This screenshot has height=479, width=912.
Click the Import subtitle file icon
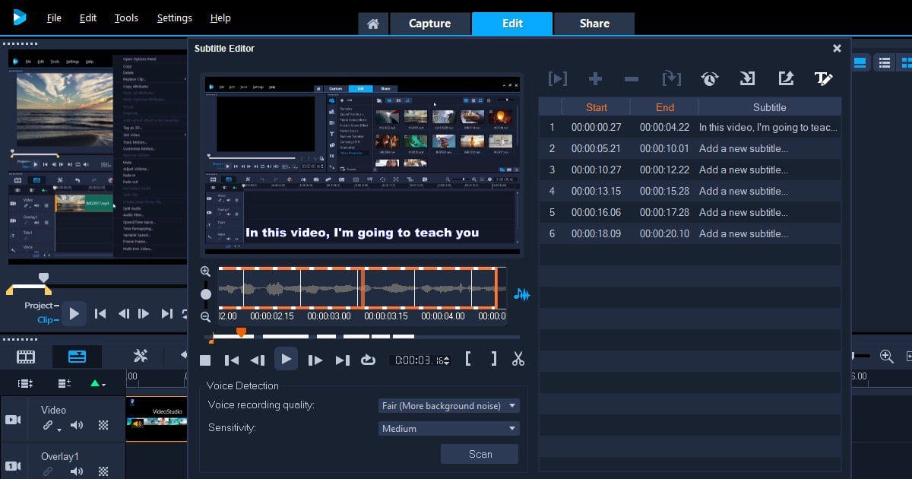point(747,78)
